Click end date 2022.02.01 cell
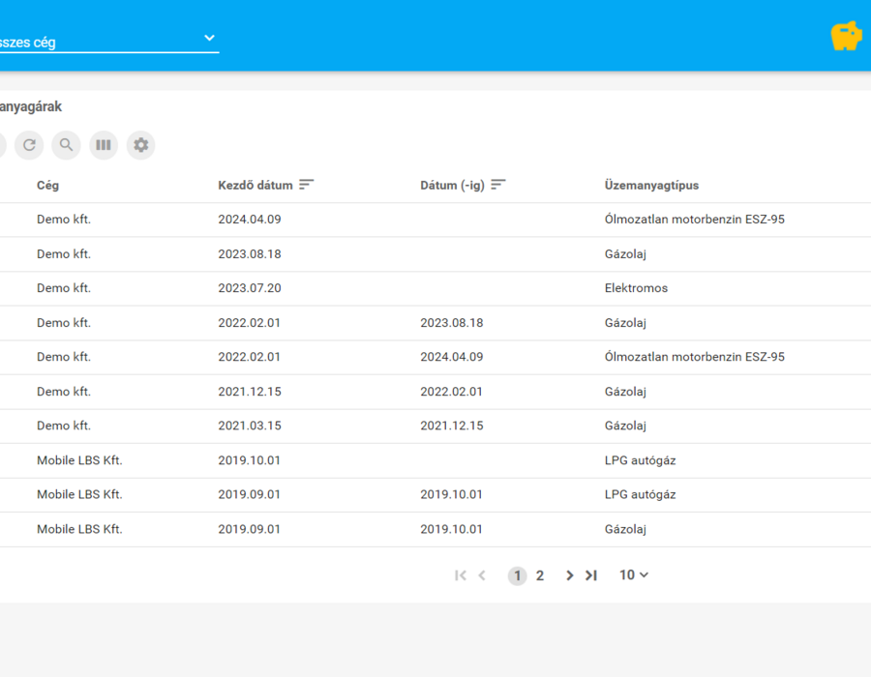The width and height of the screenshot is (871, 677). [452, 392]
